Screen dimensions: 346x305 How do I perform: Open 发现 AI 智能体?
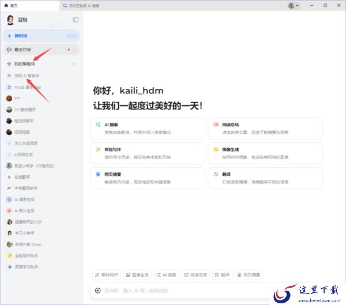27,76
